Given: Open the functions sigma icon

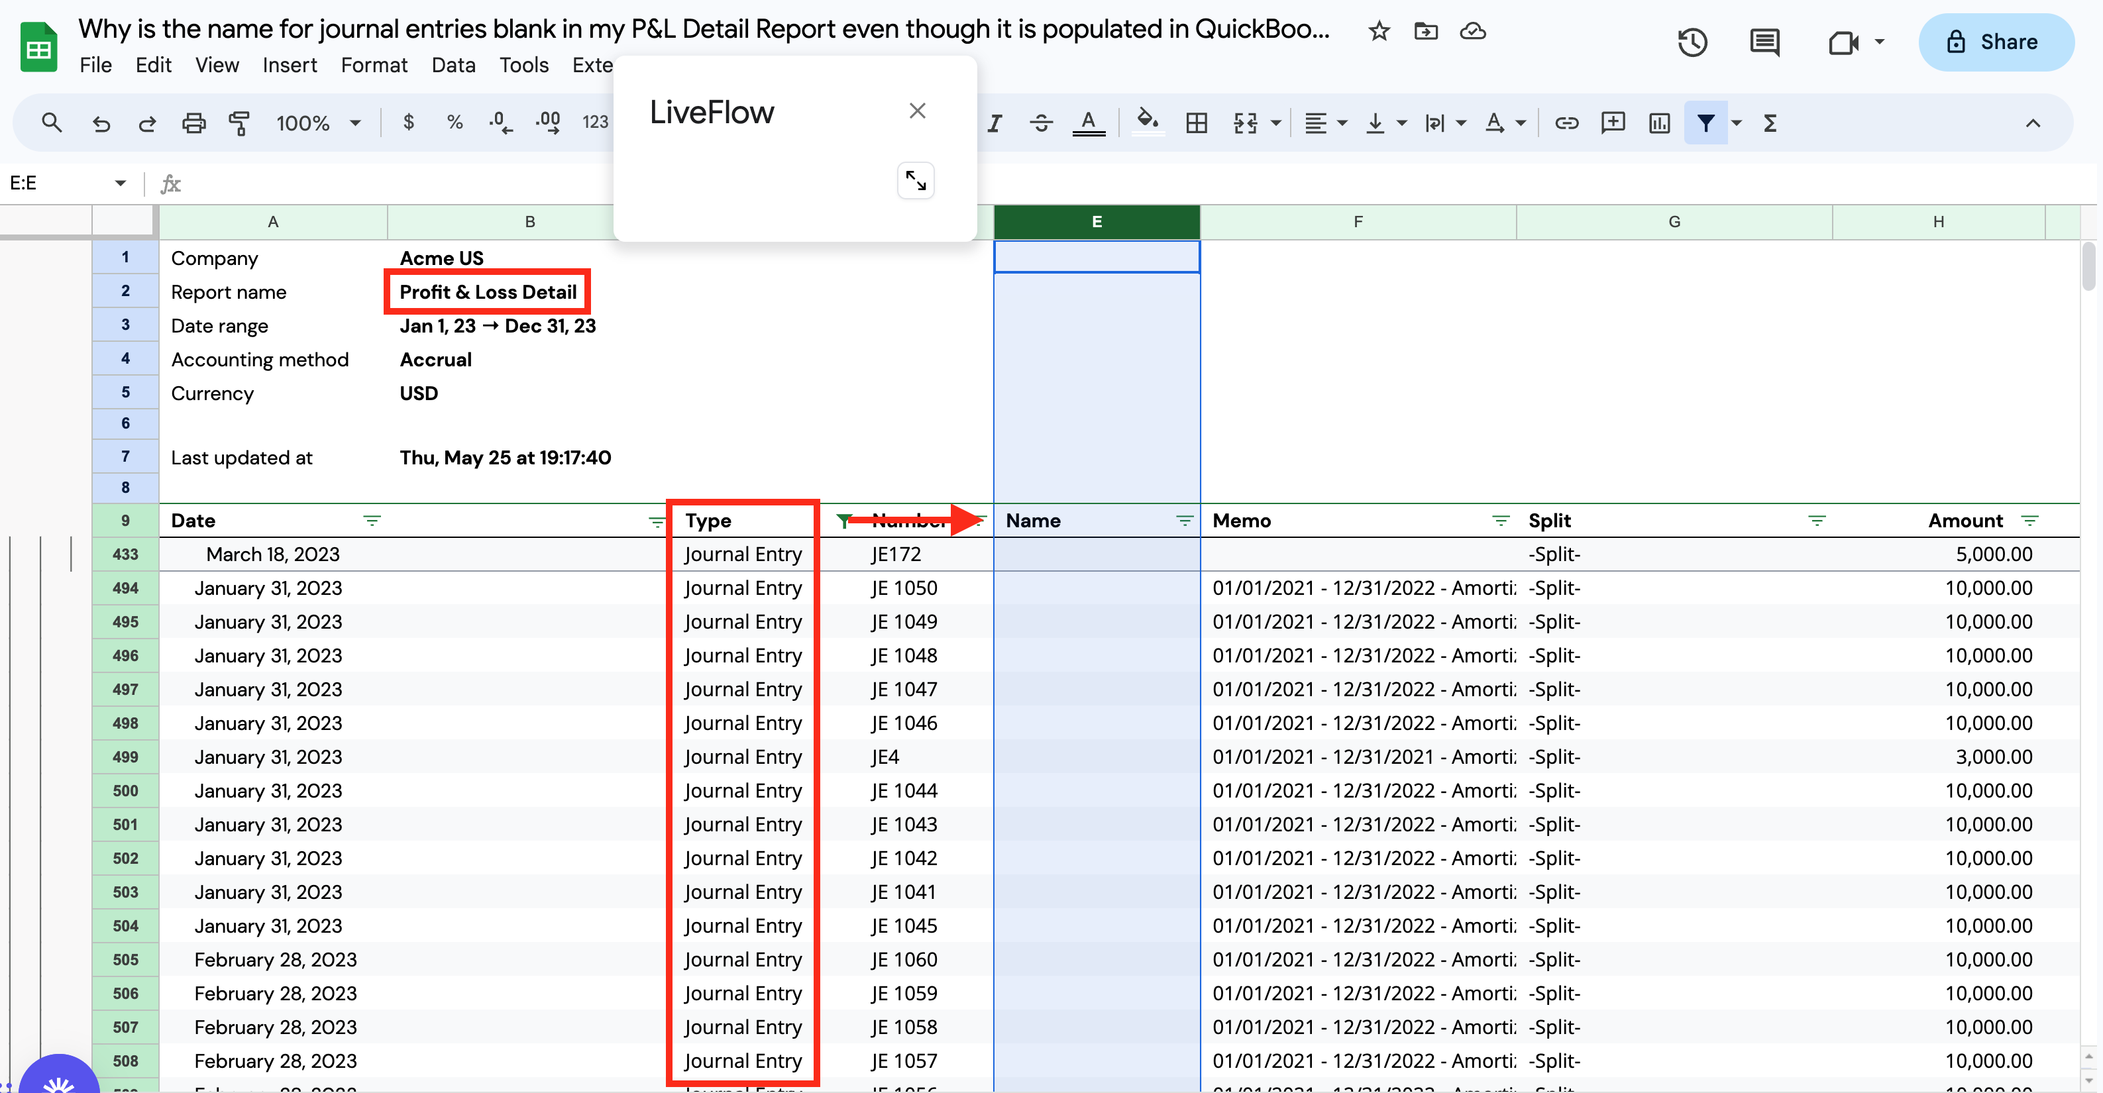Looking at the screenshot, I should pyautogui.click(x=1769, y=123).
